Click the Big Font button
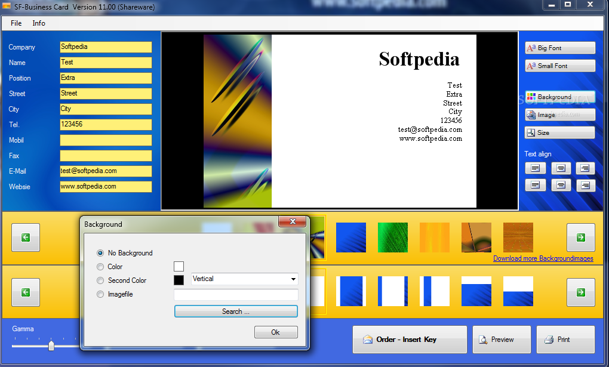 pyautogui.click(x=559, y=48)
